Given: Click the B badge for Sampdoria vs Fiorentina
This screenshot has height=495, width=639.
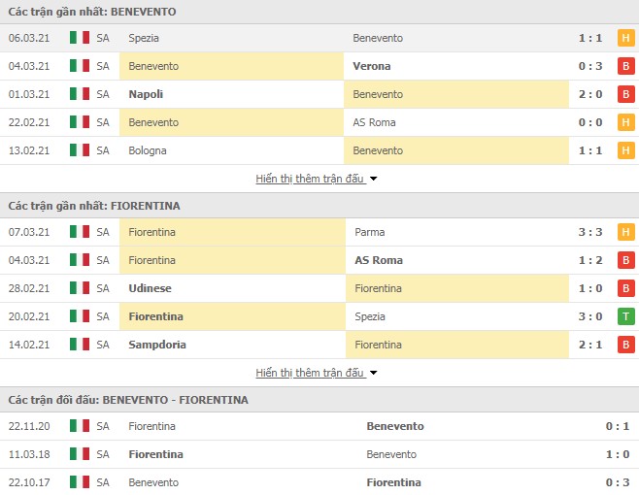Looking at the screenshot, I should 625,345.
